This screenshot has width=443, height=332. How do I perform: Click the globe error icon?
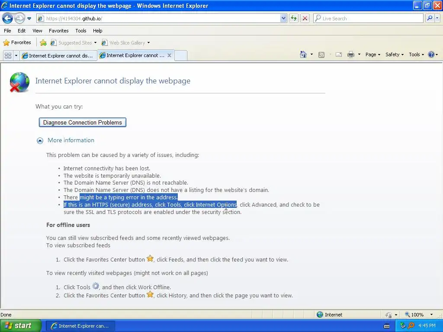(19, 82)
